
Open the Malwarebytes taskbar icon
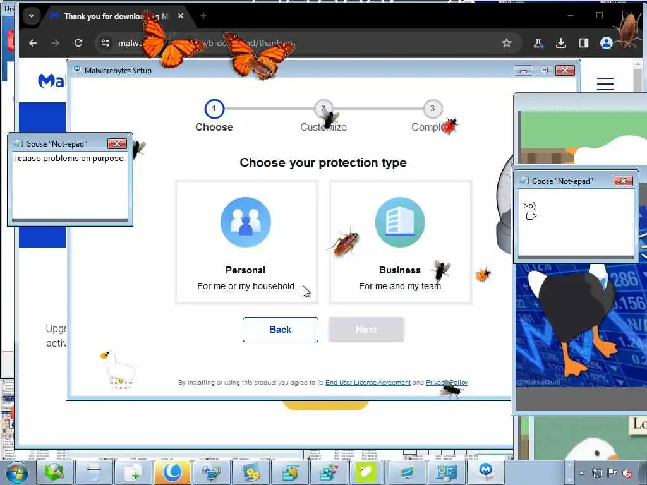coord(485,471)
